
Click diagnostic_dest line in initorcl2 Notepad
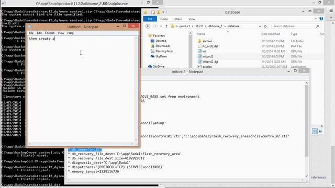99,162
